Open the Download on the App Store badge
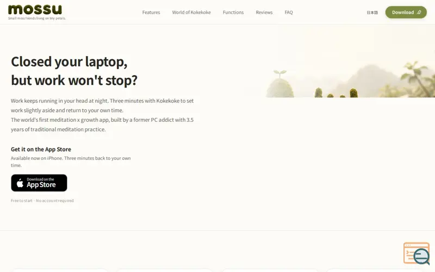 [39, 183]
